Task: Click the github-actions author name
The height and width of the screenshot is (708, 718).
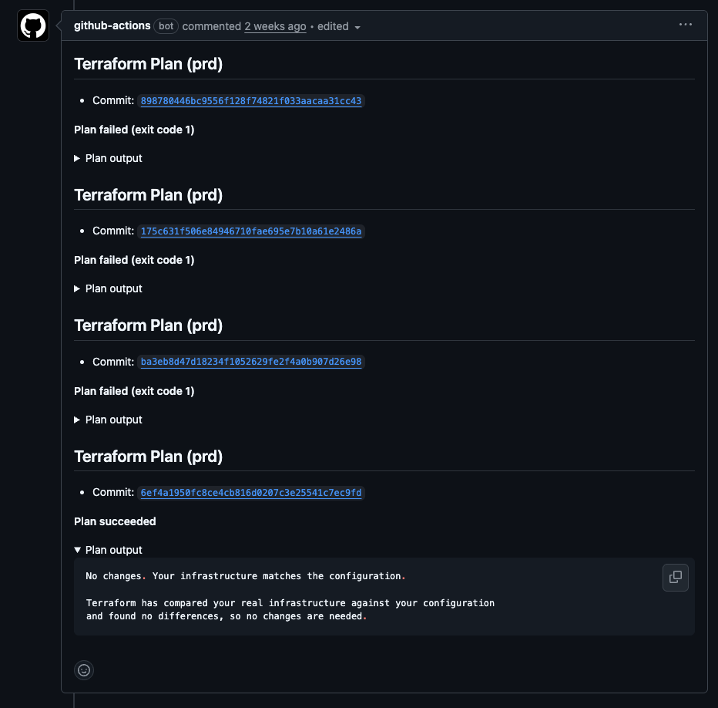Action: click(112, 25)
